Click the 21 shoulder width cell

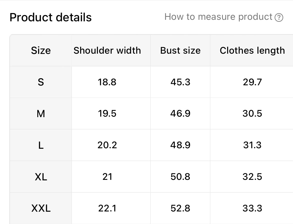[107, 177]
